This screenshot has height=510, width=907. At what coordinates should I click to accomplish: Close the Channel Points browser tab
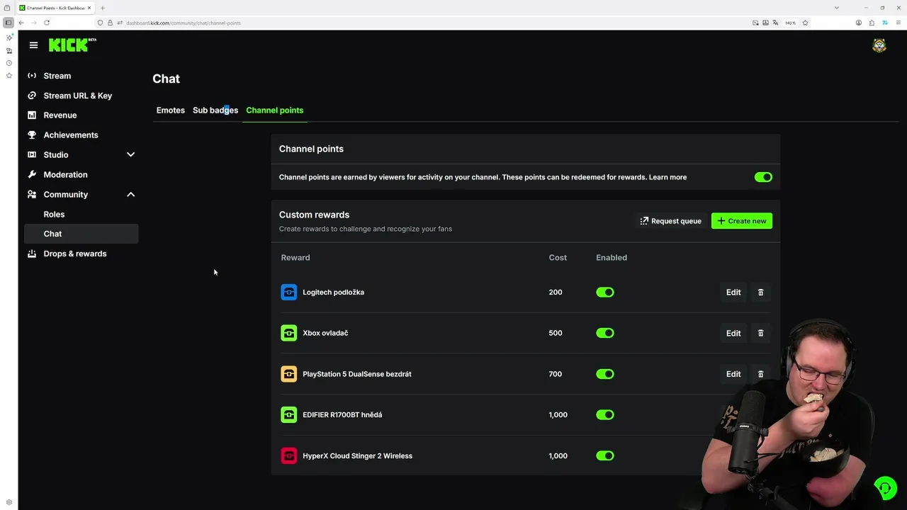pos(89,8)
